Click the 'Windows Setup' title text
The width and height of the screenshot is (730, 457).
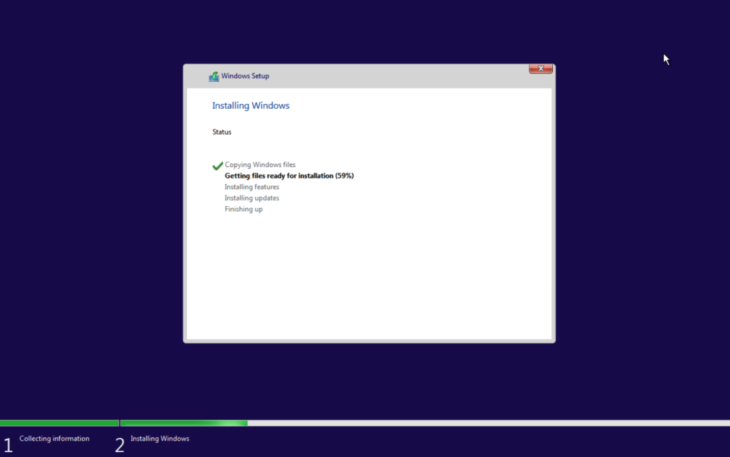245,76
